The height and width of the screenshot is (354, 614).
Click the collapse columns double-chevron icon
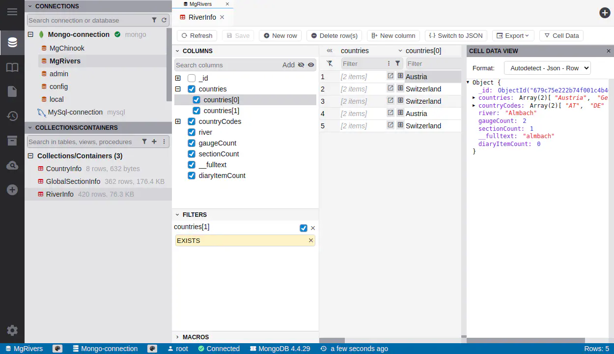pos(330,51)
